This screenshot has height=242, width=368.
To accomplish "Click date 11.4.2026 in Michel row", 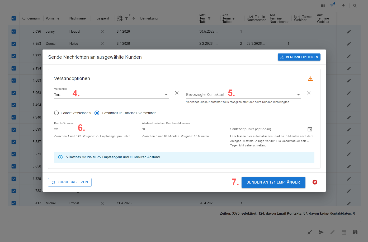I will coord(124,203).
